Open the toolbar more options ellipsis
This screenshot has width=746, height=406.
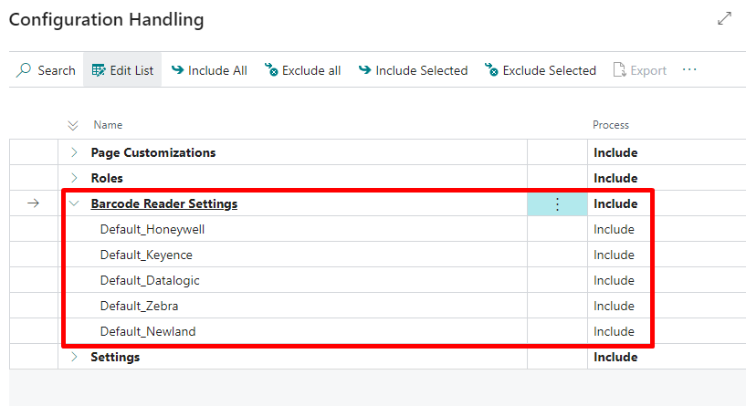689,70
